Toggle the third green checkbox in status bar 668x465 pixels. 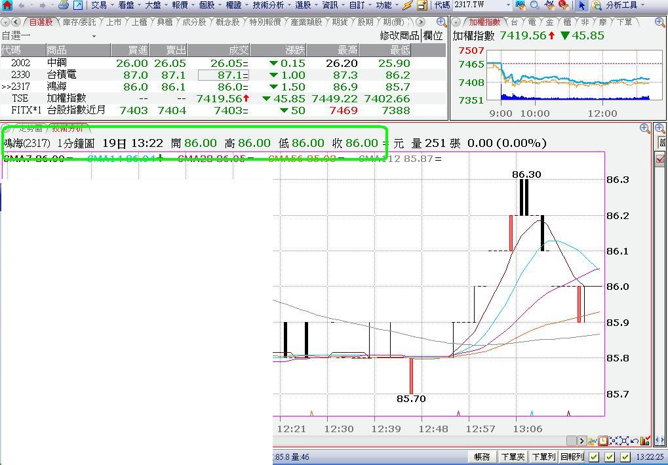[625, 457]
